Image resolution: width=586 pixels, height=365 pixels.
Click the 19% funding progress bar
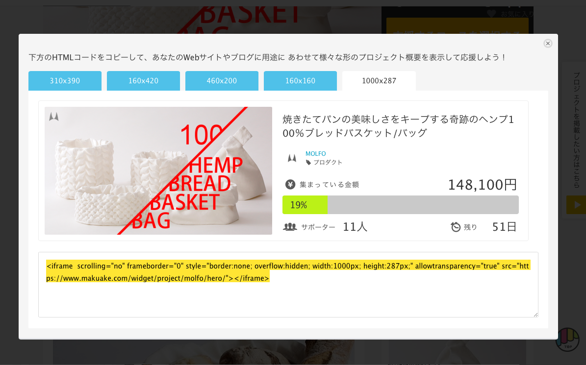tap(401, 205)
